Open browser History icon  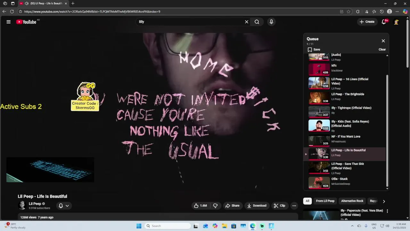(x=382, y=12)
